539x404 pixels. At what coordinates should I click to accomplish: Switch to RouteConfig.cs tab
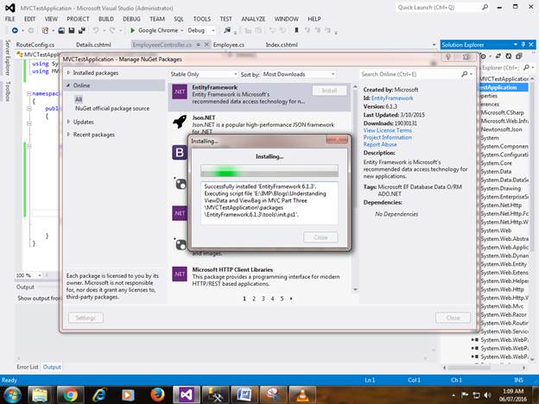35,45
